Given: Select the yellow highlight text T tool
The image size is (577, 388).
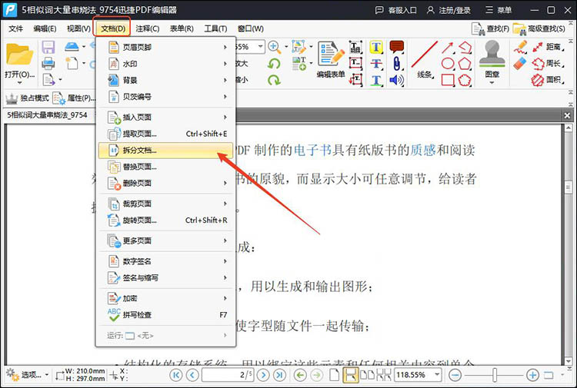Looking at the screenshot, I should (x=375, y=47).
